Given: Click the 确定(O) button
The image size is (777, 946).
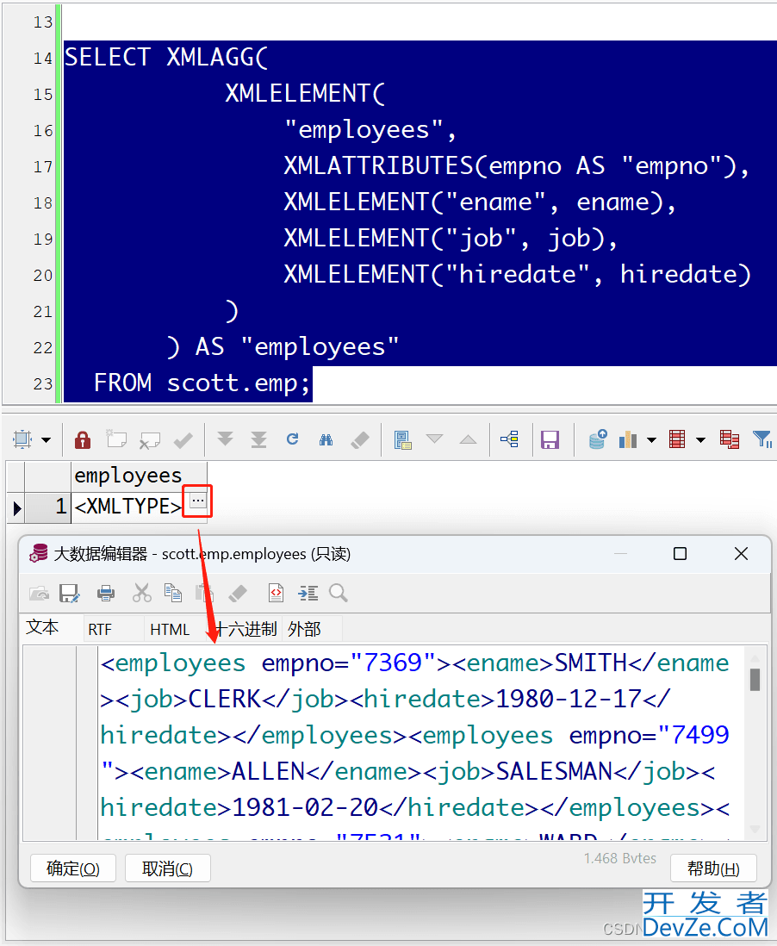Looking at the screenshot, I should pyautogui.click(x=73, y=868).
